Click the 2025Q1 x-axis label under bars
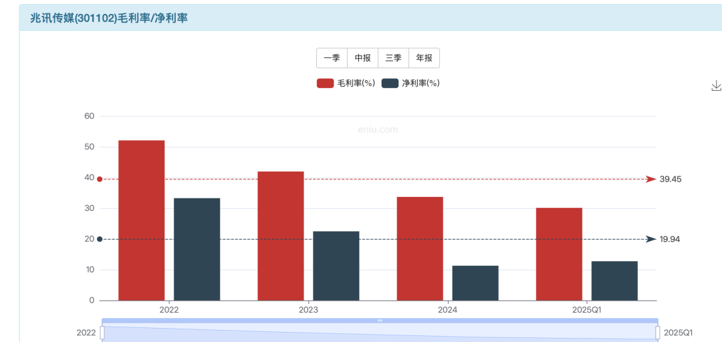 (x=587, y=310)
